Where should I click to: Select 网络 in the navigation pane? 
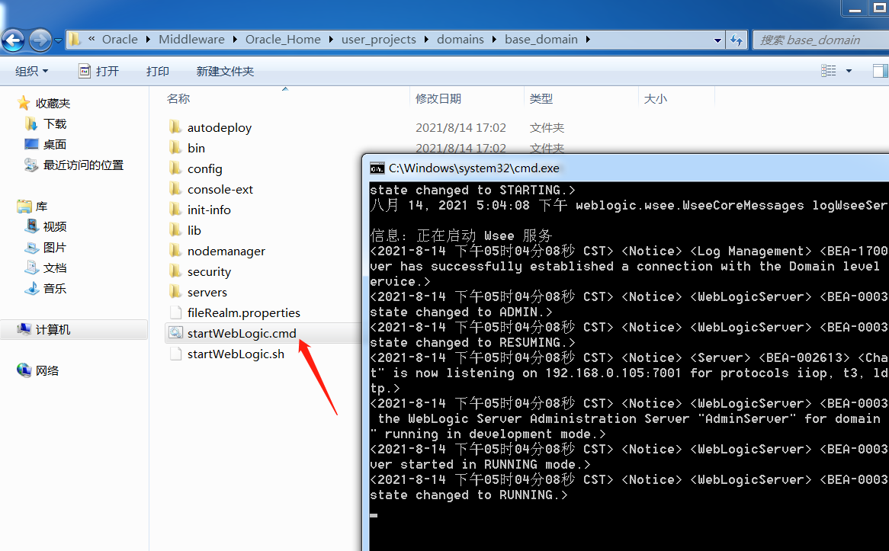point(39,370)
